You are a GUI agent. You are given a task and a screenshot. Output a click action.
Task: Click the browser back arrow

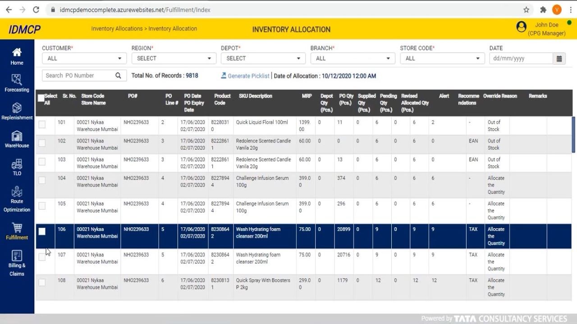coord(9,9)
